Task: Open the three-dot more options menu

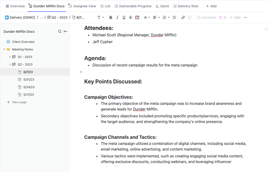Action: click(245, 18)
